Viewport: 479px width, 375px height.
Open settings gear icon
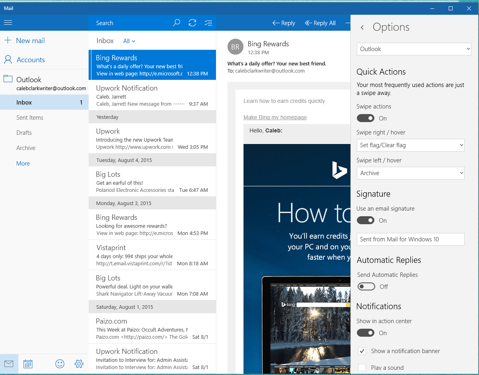(x=79, y=363)
